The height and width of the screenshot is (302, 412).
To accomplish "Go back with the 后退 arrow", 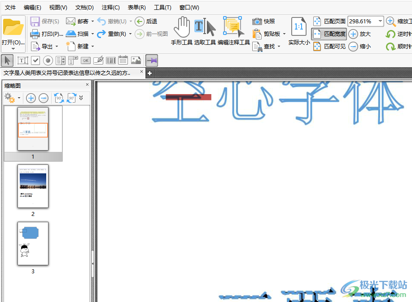I will click(140, 22).
